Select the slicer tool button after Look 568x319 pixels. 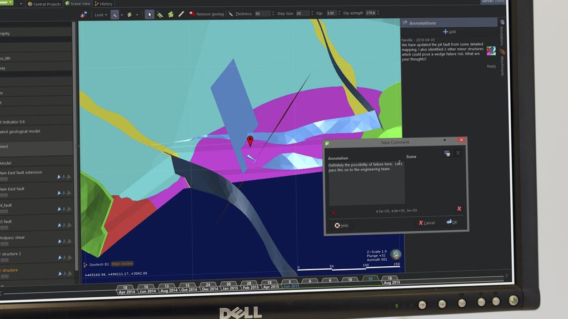[114, 15]
